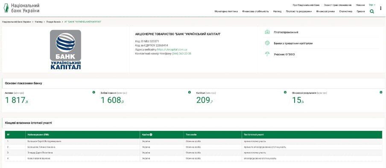Click Банки з приватним капіталом label

click(x=293, y=43)
